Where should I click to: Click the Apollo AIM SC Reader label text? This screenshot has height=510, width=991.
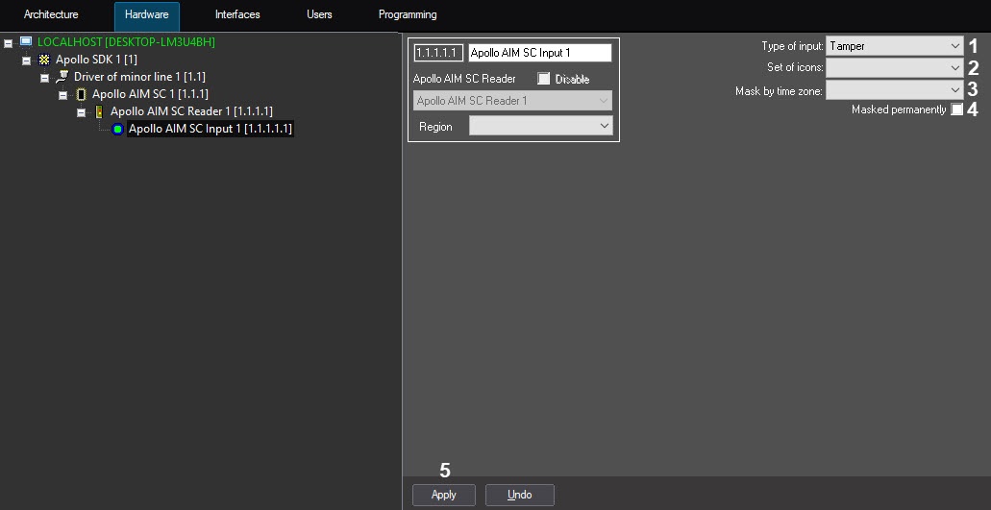[464, 79]
